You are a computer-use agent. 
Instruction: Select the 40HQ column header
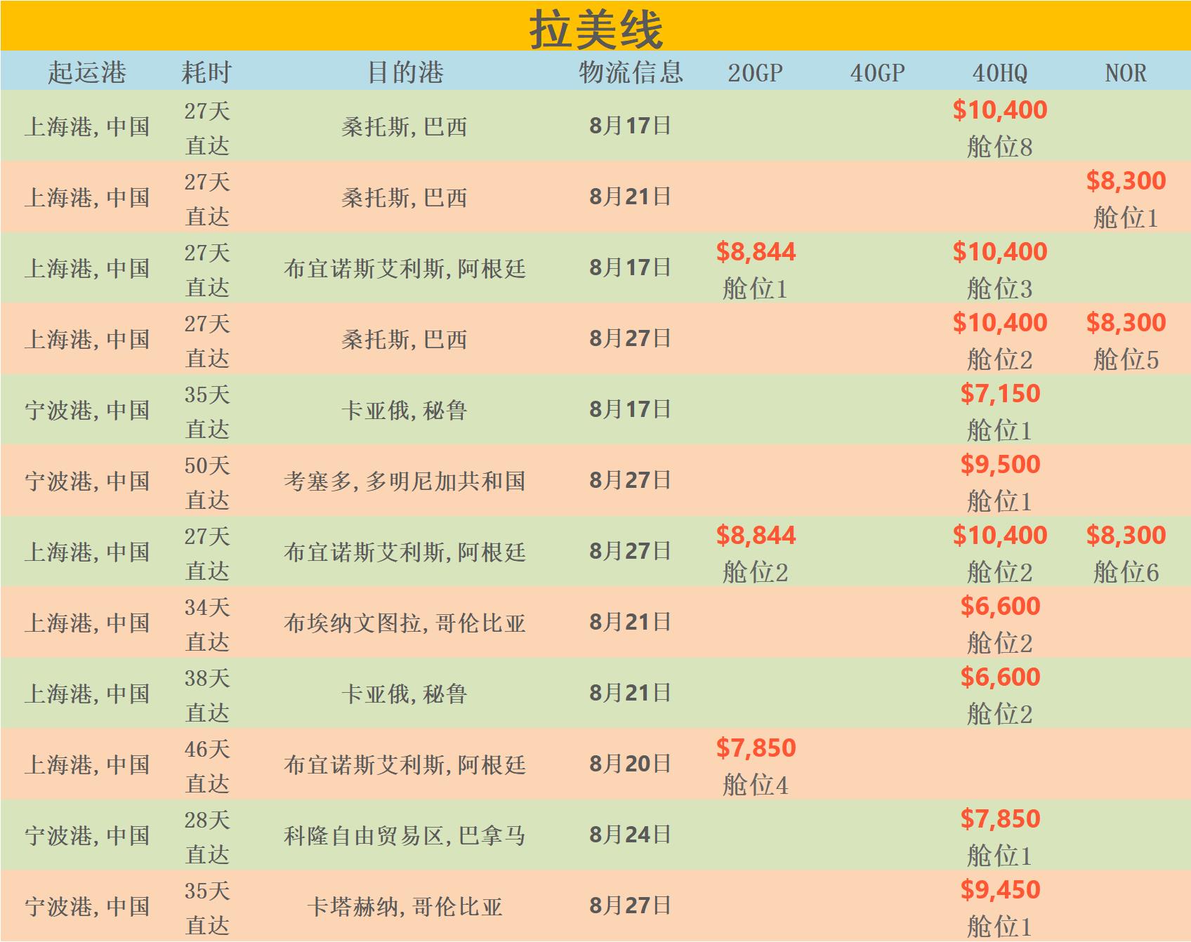(x=1000, y=73)
